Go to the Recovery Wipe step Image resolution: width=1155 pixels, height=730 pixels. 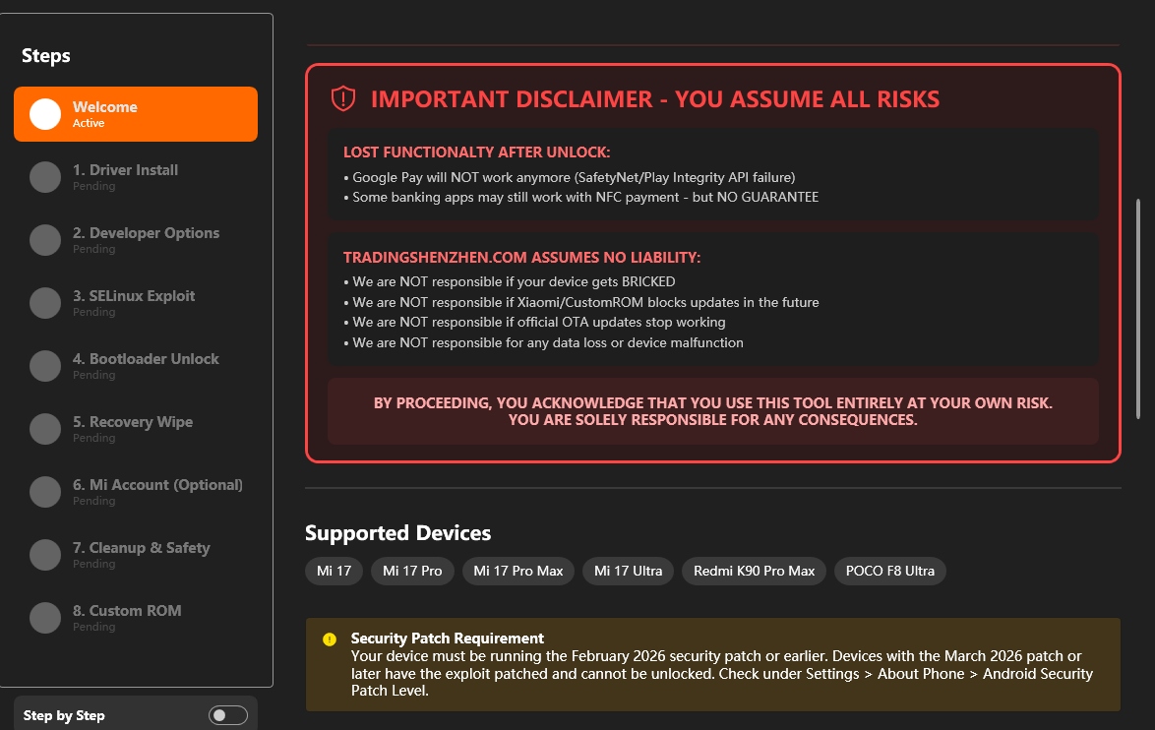[x=133, y=423]
